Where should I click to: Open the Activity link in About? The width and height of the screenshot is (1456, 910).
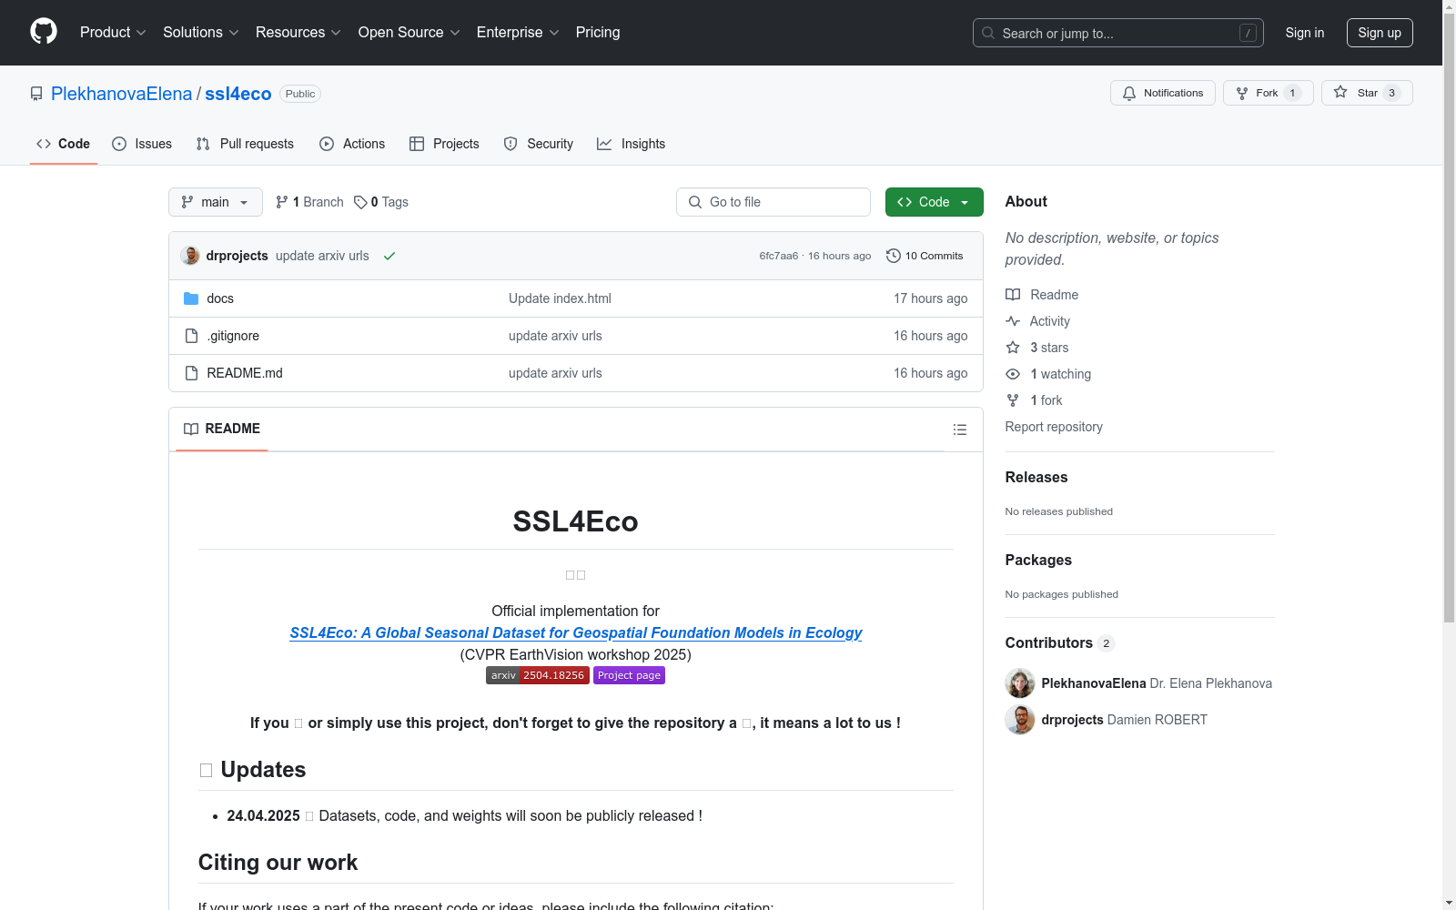1037,321
